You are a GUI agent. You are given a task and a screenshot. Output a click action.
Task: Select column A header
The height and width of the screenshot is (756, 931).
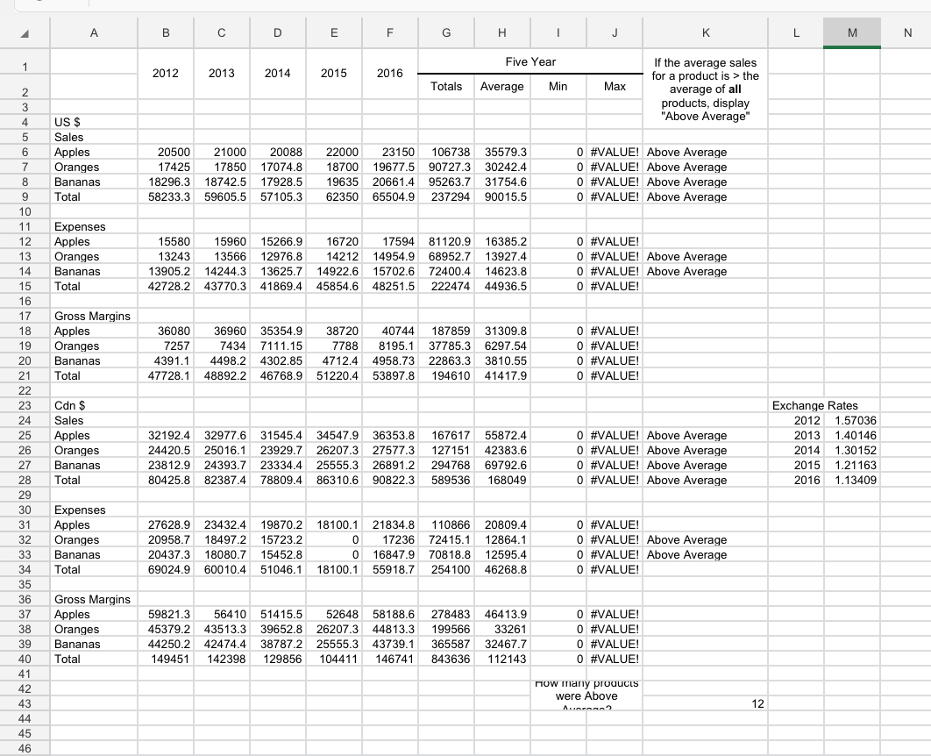coord(94,32)
